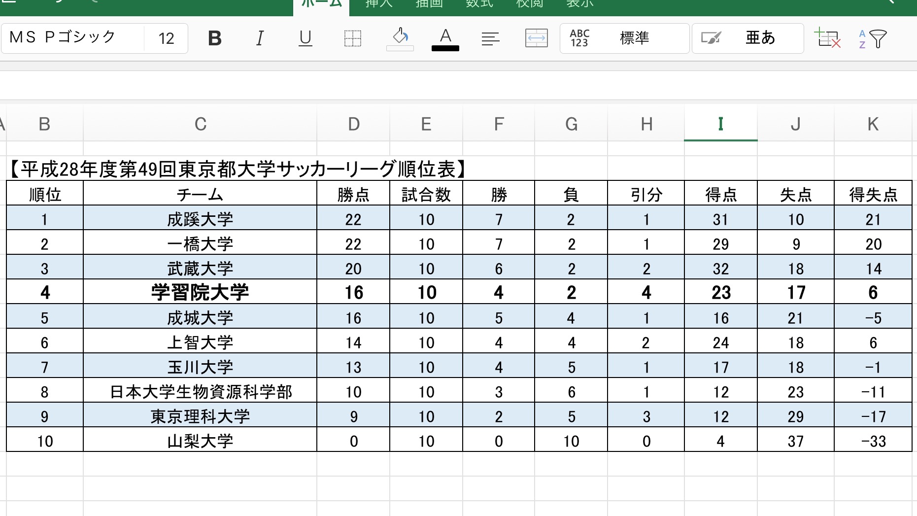The width and height of the screenshot is (917, 516).
Task: Open the 表示 ribbon tab
Action: point(580,5)
